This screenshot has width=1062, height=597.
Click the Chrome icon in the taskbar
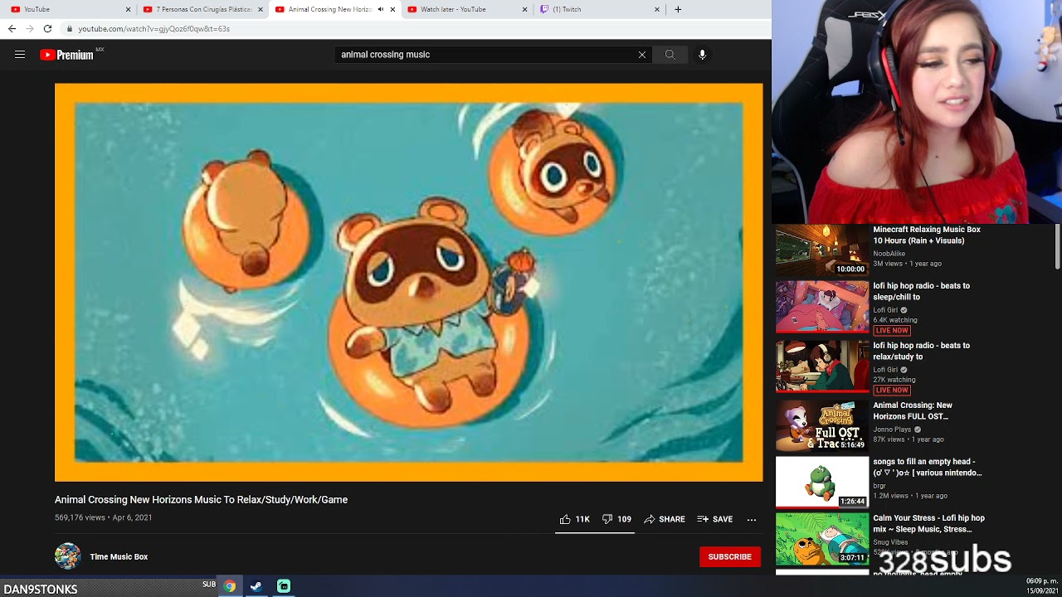(x=230, y=586)
